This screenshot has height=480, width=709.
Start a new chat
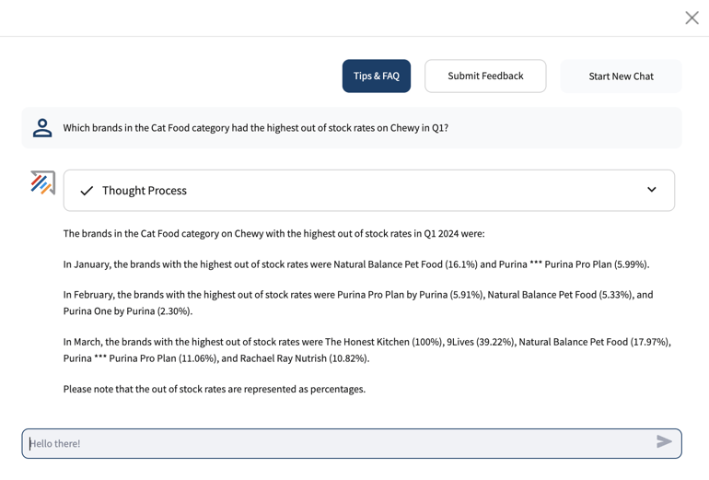pos(621,76)
